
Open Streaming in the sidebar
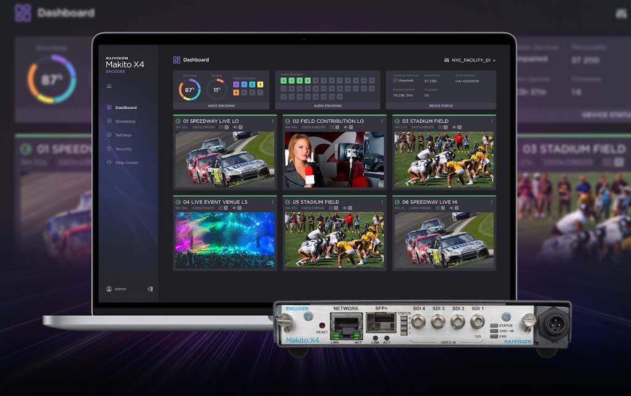(121, 122)
